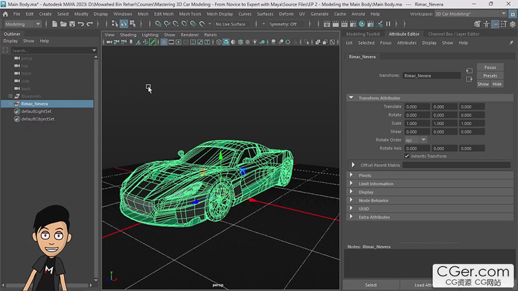Image resolution: width=518 pixels, height=291 pixels.
Task: Toggle film gate in the viewport toolbar
Action: click(171, 42)
